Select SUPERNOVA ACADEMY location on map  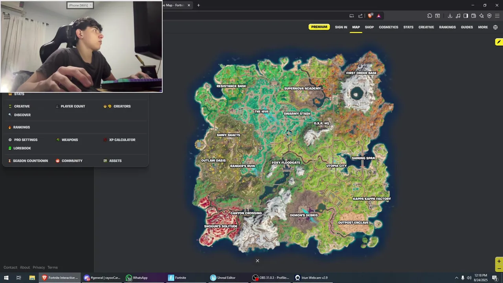[x=303, y=88]
